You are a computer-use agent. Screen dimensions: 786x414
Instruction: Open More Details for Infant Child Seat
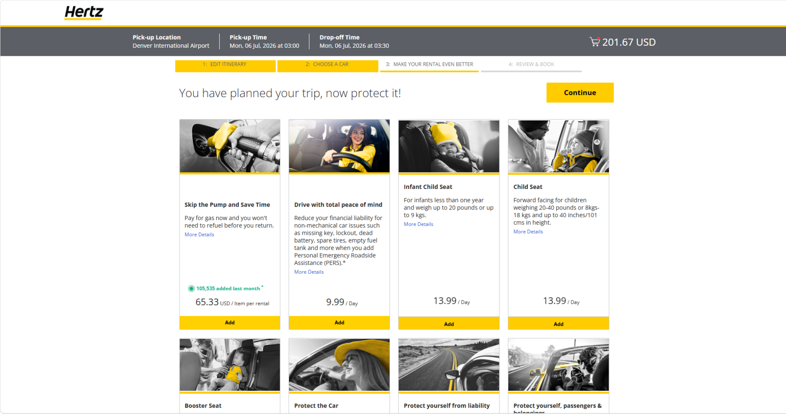coord(418,224)
